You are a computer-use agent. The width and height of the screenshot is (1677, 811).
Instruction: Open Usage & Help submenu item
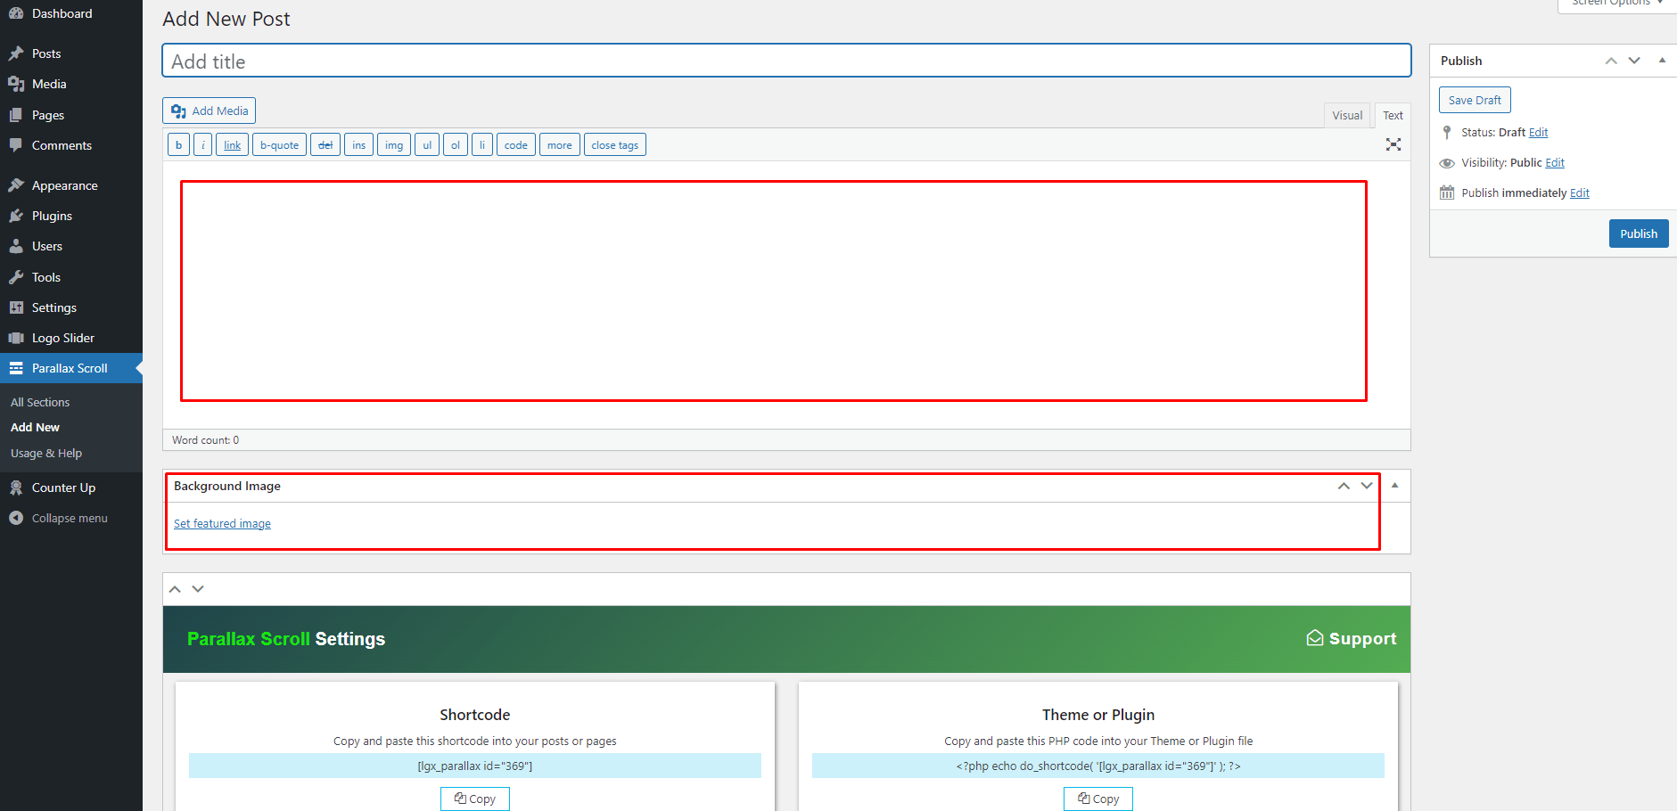pyautogui.click(x=46, y=454)
